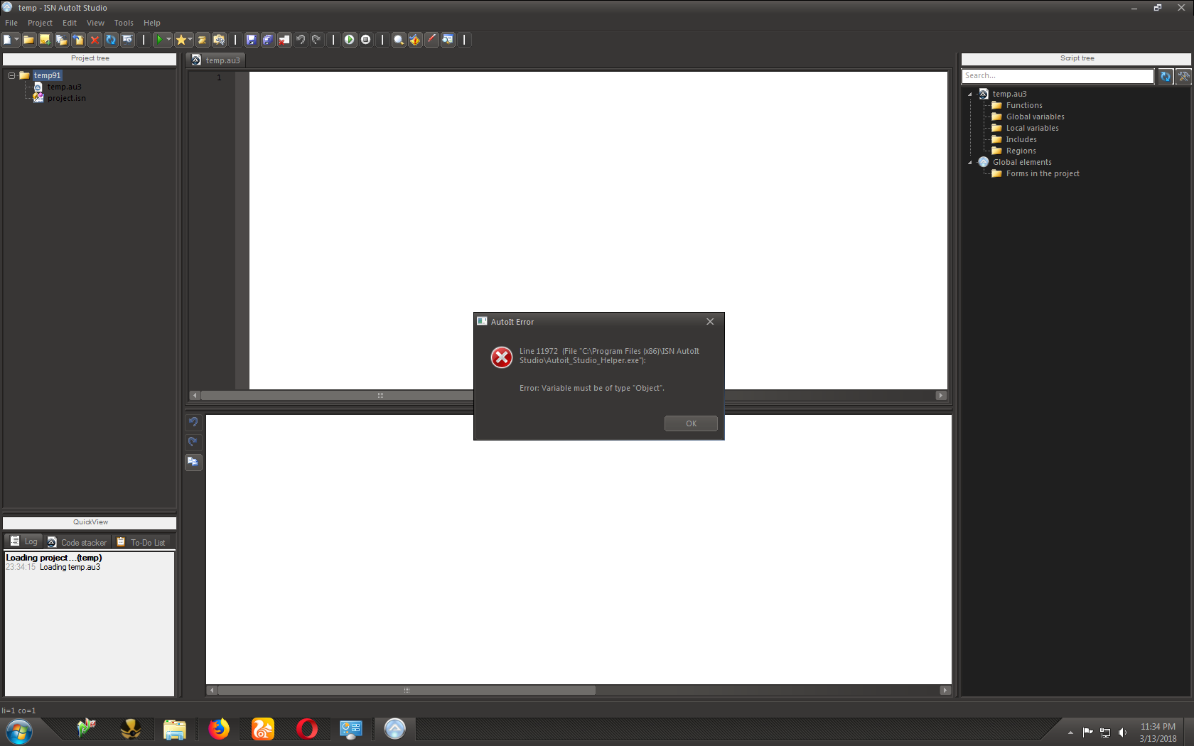Click the New file toolbar icon
Viewport: 1194px width, 746px height.
[7, 40]
